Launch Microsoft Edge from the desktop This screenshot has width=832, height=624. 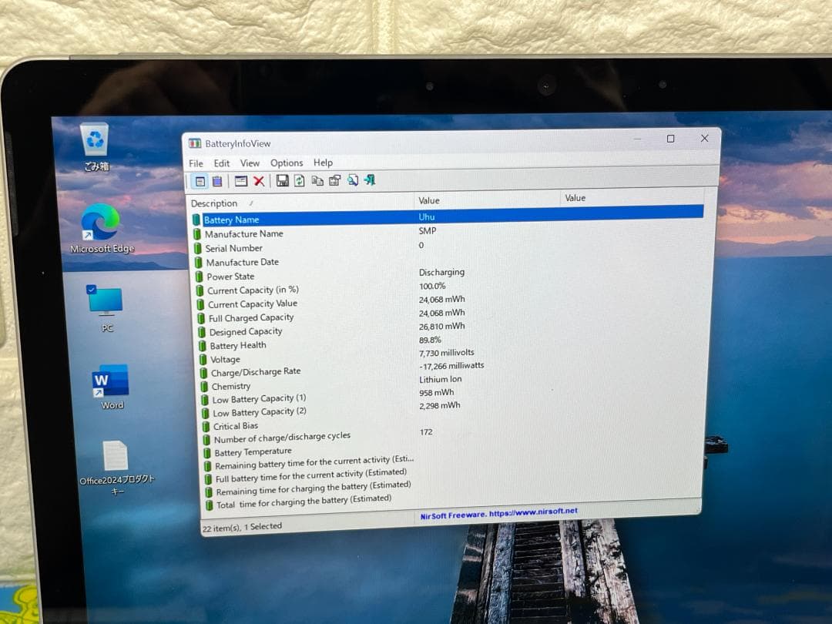point(102,229)
